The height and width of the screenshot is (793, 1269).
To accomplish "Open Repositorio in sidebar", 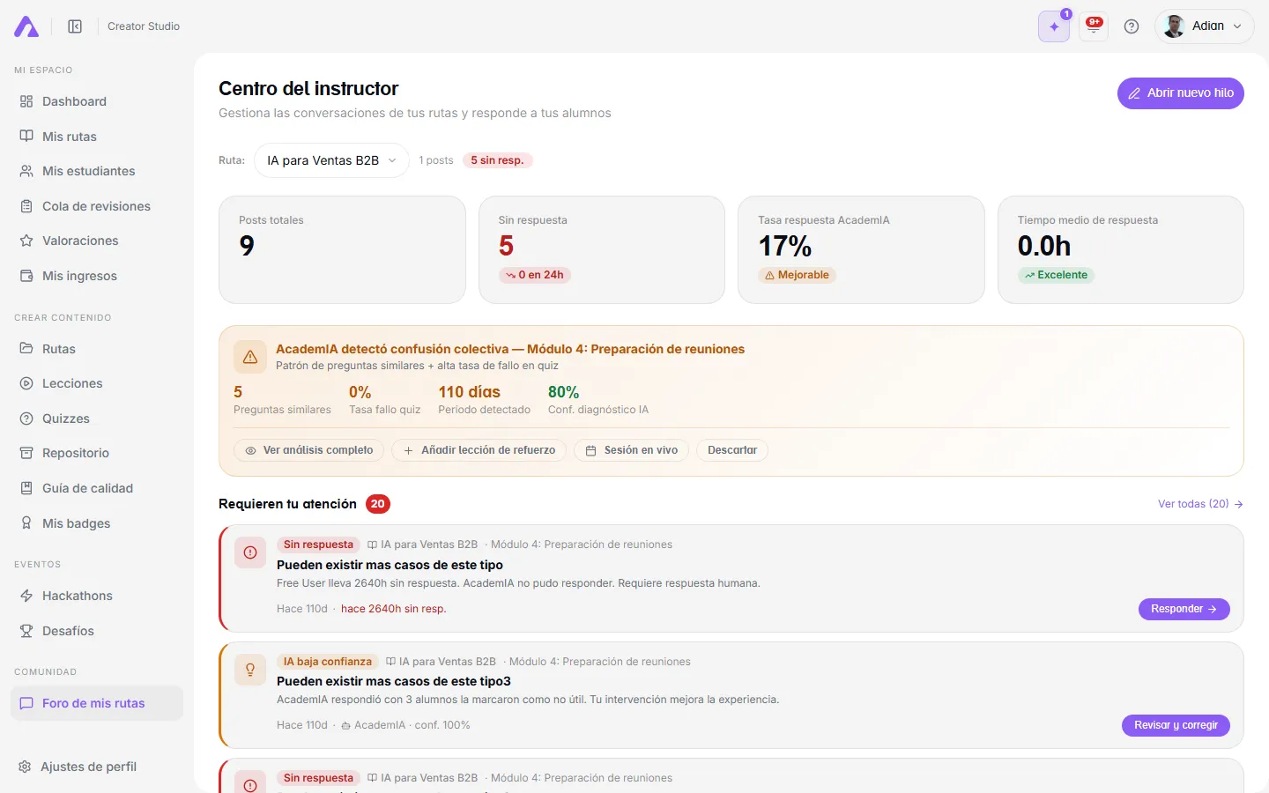I will click(x=97, y=453).
